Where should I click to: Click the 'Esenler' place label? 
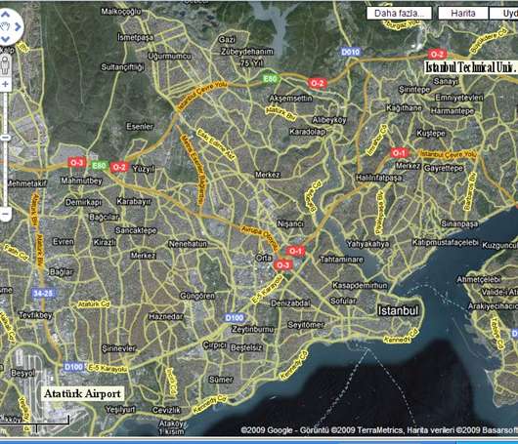140,126
